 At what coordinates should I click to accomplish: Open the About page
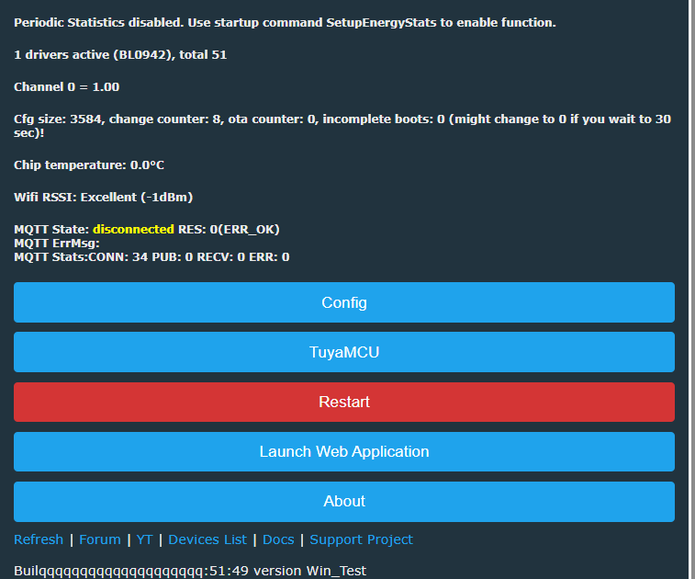tap(344, 502)
